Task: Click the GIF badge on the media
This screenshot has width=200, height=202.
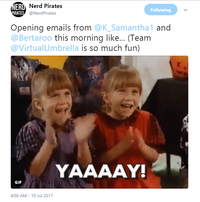Action: (x=18, y=182)
